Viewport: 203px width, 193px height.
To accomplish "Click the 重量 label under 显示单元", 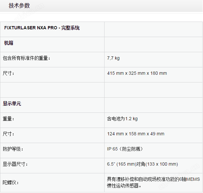I will click(x=8, y=119).
